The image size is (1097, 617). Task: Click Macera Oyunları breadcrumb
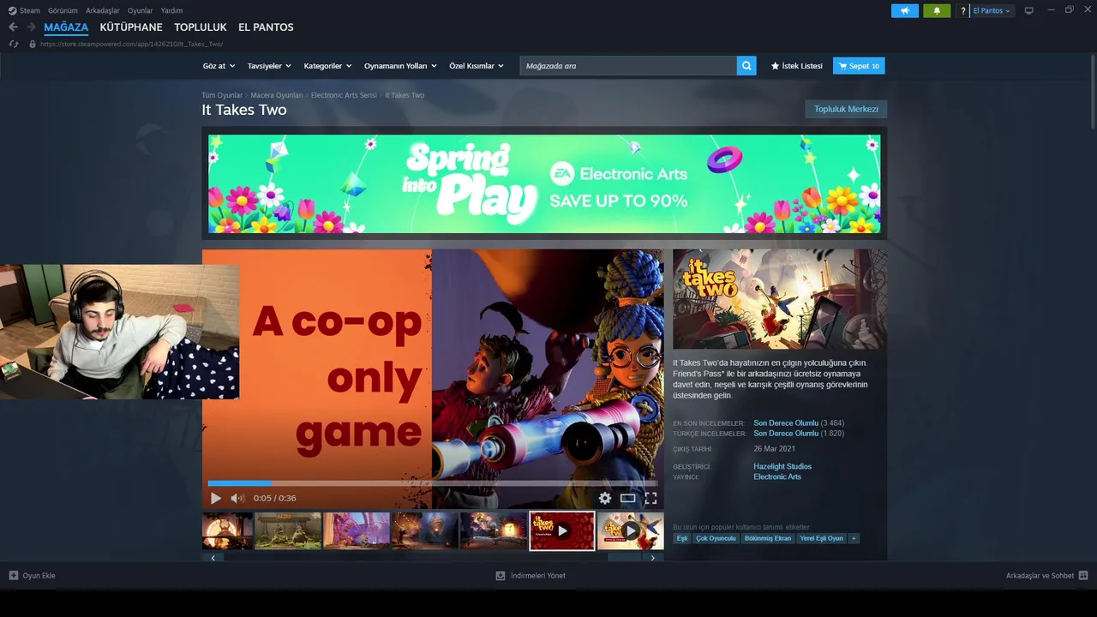pyautogui.click(x=277, y=95)
